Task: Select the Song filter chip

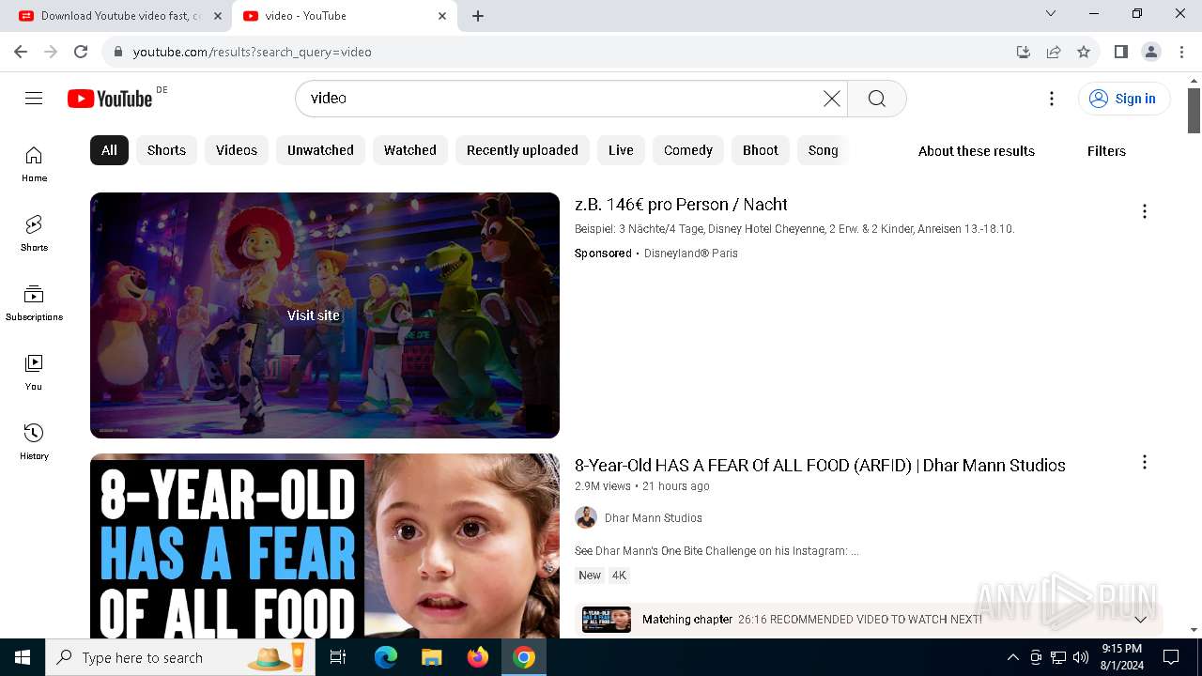Action: click(823, 150)
